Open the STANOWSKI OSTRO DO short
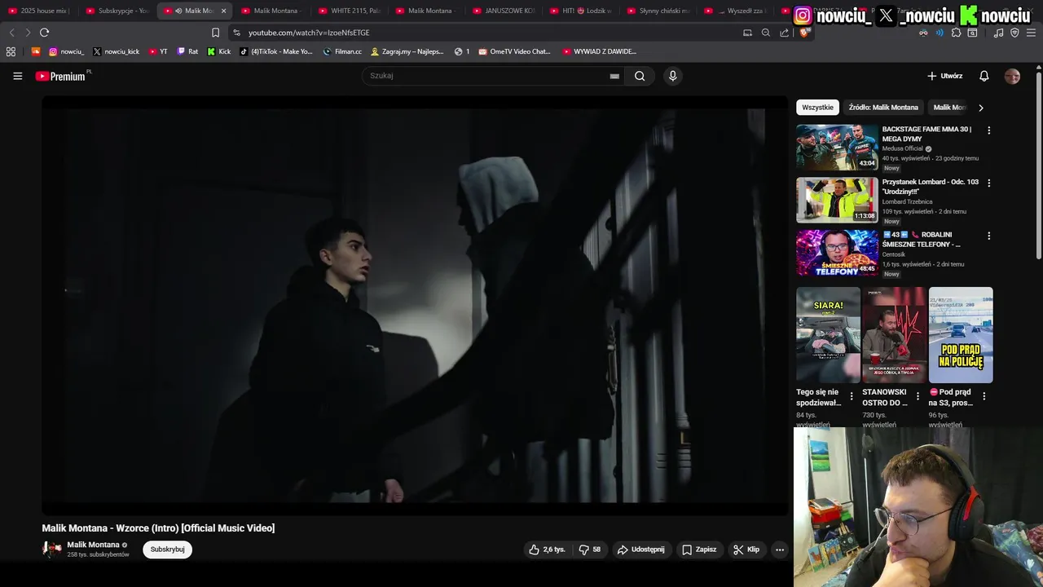 [x=894, y=335]
